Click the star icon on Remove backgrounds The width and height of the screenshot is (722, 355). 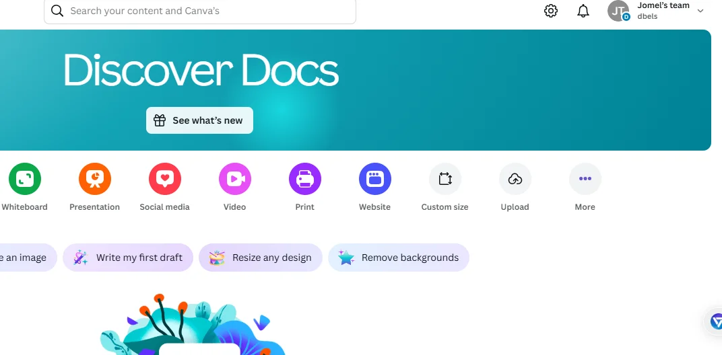pos(346,258)
